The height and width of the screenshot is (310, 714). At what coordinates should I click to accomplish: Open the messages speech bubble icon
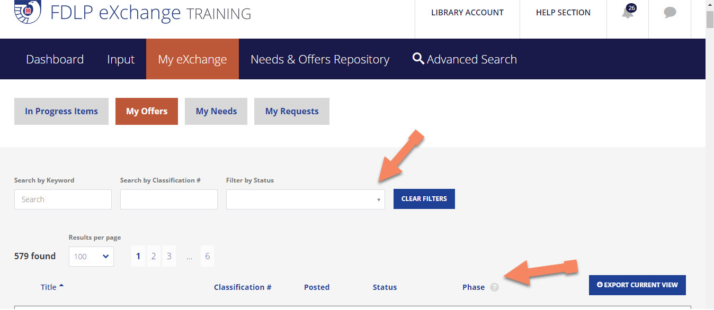click(670, 13)
